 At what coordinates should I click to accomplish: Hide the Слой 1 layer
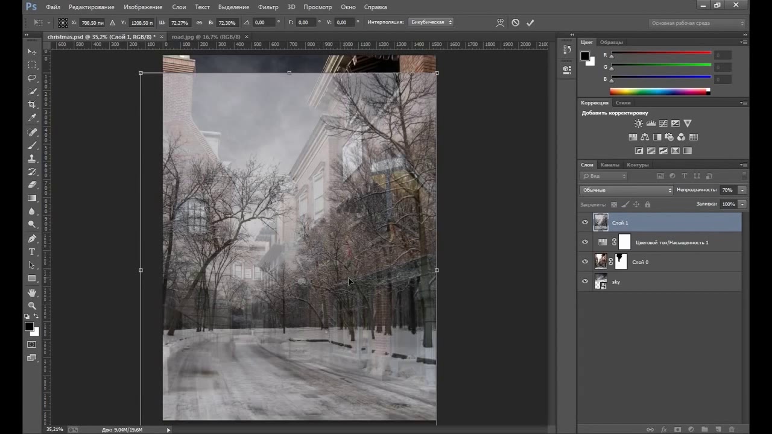(584, 222)
